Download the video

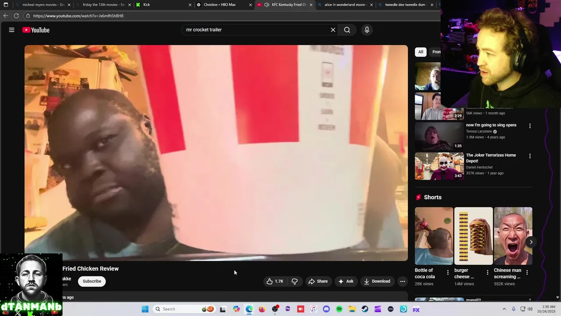tap(377, 281)
